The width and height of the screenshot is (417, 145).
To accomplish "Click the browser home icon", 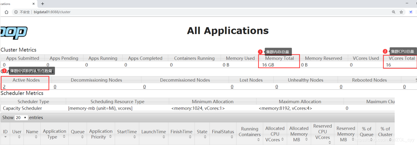I will 6,12.
